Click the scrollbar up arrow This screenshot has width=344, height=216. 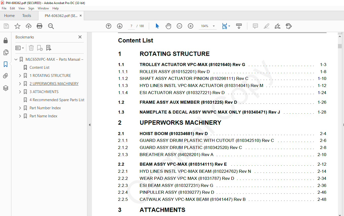340,36
